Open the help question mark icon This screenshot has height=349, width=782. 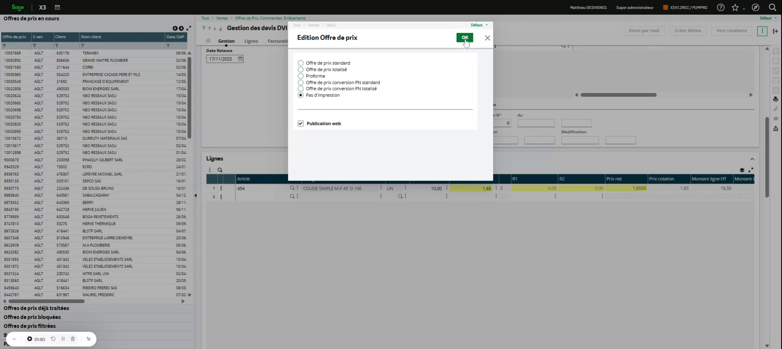click(720, 7)
